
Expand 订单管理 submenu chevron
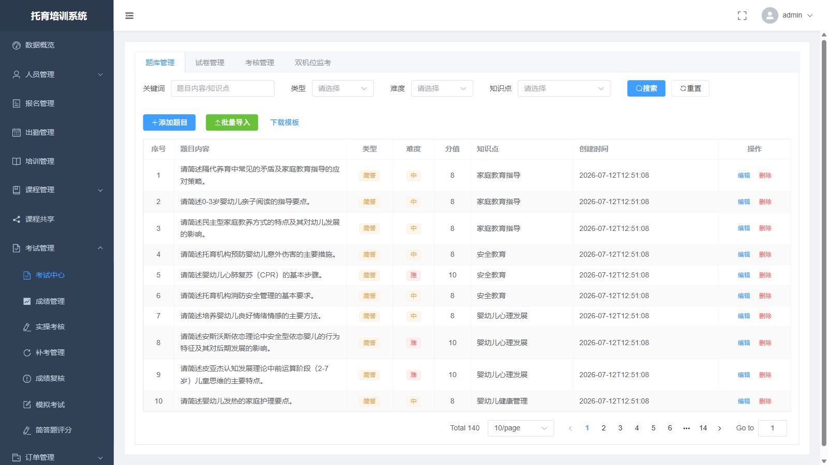click(x=100, y=458)
